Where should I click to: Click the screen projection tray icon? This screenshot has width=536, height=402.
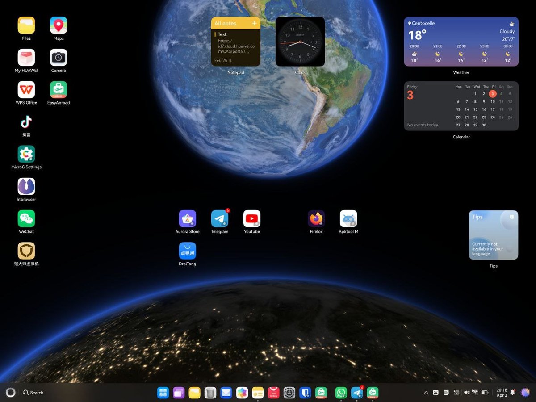pyautogui.click(x=456, y=393)
